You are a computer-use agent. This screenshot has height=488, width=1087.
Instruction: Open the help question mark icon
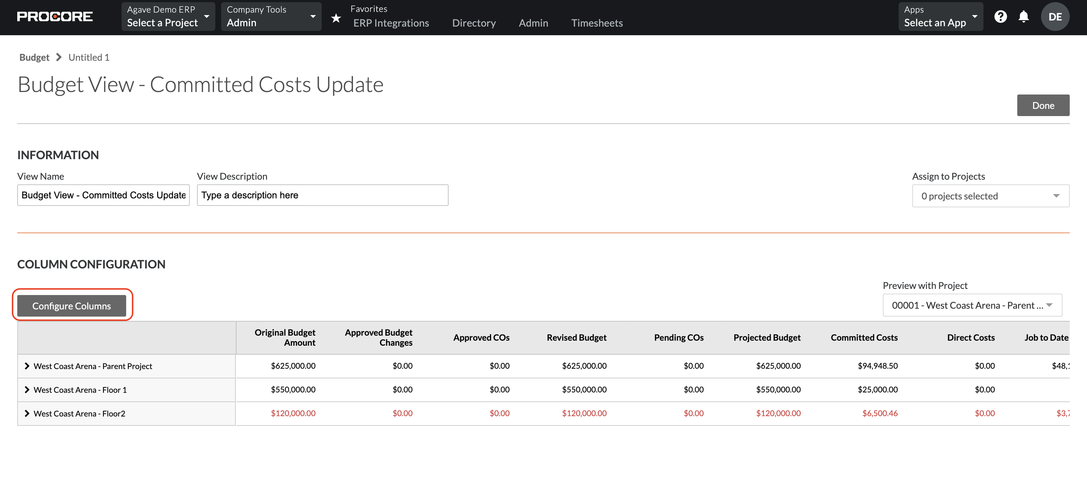[x=1000, y=17]
